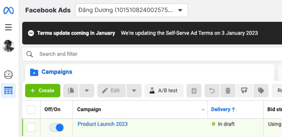The image size is (282, 137).
Task: Click the undo arrow icon
Action: pyautogui.click(x=212, y=91)
